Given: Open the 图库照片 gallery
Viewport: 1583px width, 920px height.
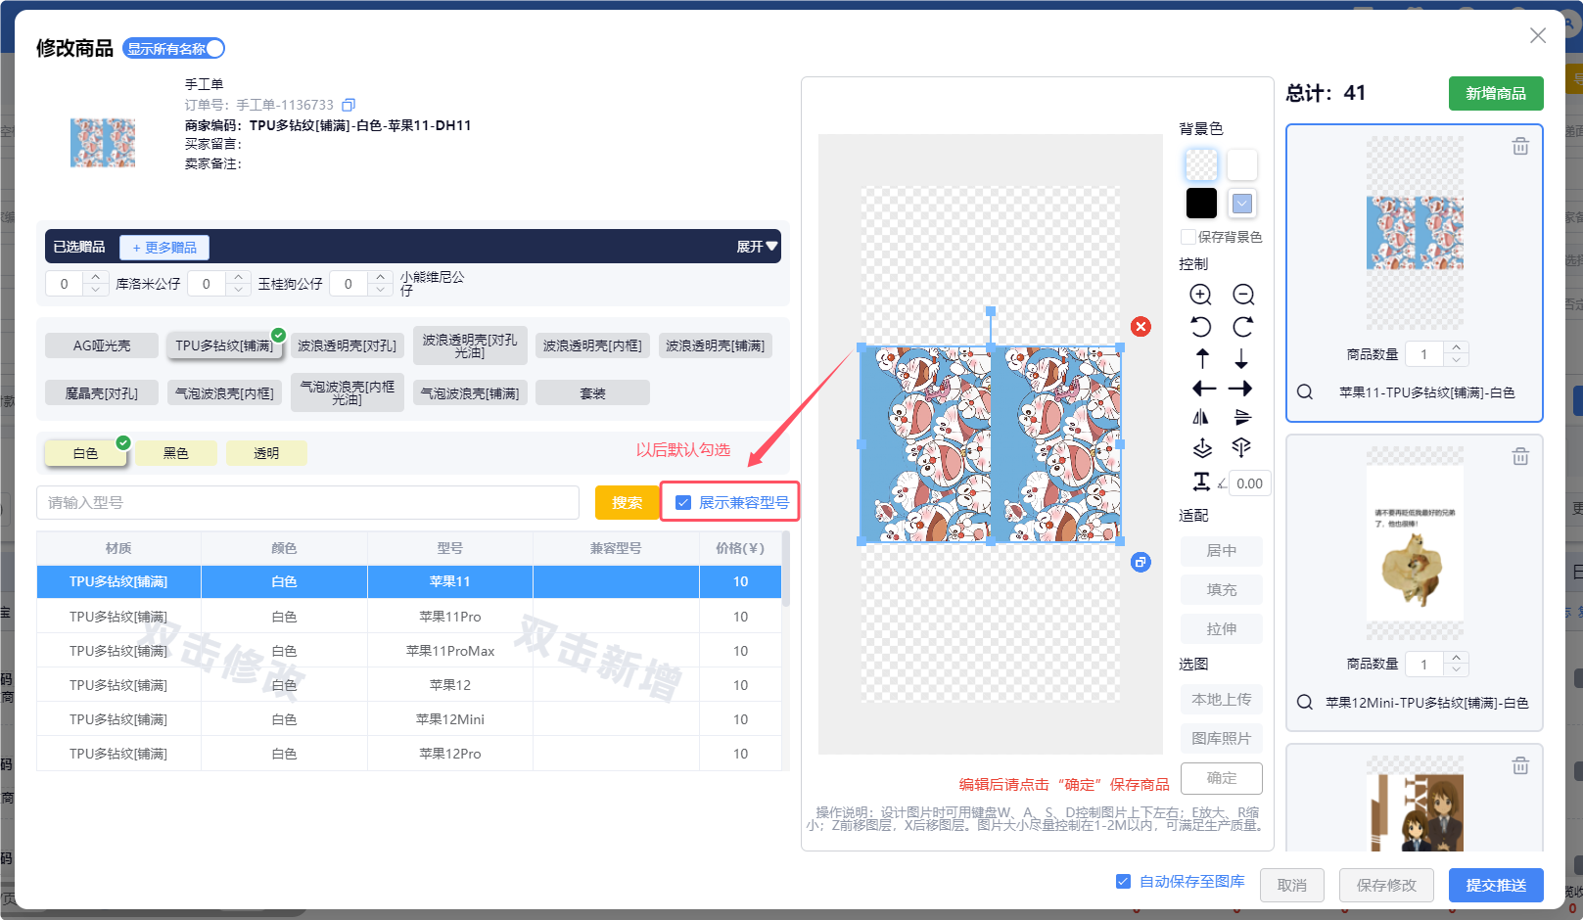Looking at the screenshot, I should point(1222,739).
